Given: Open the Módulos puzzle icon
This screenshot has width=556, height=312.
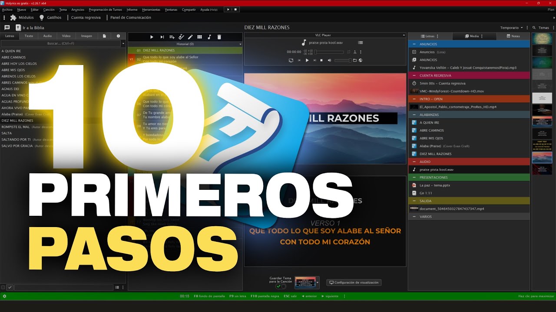Looking at the screenshot, I should 13,18.
